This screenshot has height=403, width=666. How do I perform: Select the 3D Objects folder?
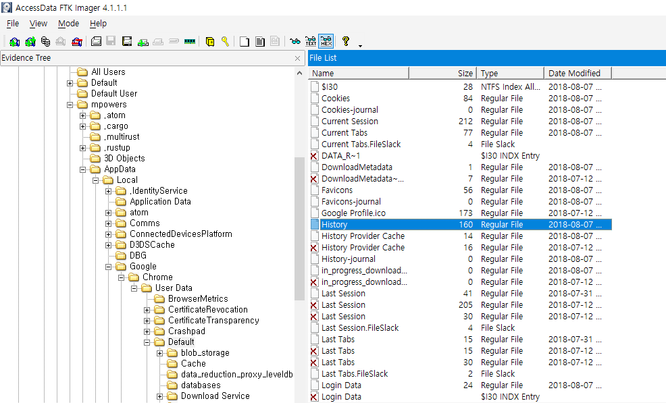pos(124,159)
